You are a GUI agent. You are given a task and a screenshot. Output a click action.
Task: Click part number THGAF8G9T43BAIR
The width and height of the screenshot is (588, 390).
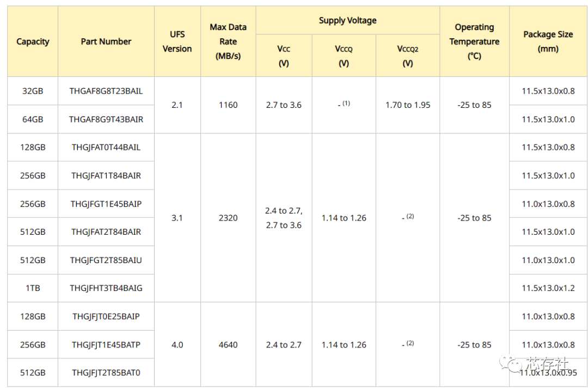pyautogui.click(x=106, y=119)
